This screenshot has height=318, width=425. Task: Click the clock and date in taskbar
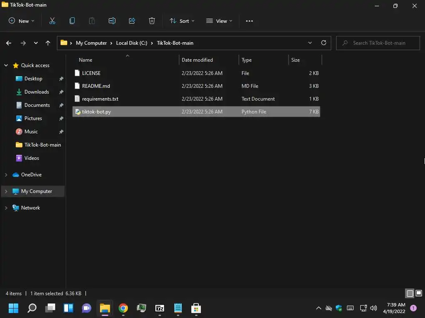(394, 308)
